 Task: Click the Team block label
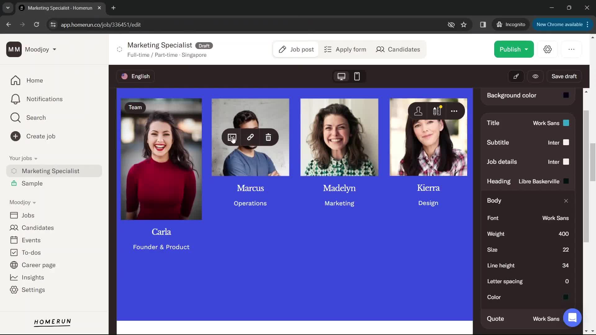(135, 107)
